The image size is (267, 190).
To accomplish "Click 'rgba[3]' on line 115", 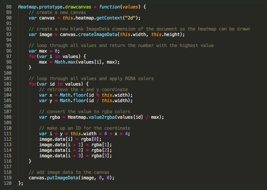I will (x=100, y=156).
